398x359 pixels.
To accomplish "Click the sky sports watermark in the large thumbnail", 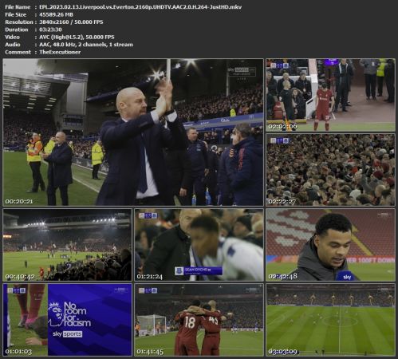I will pyautogui.click(x=242, y=71).
